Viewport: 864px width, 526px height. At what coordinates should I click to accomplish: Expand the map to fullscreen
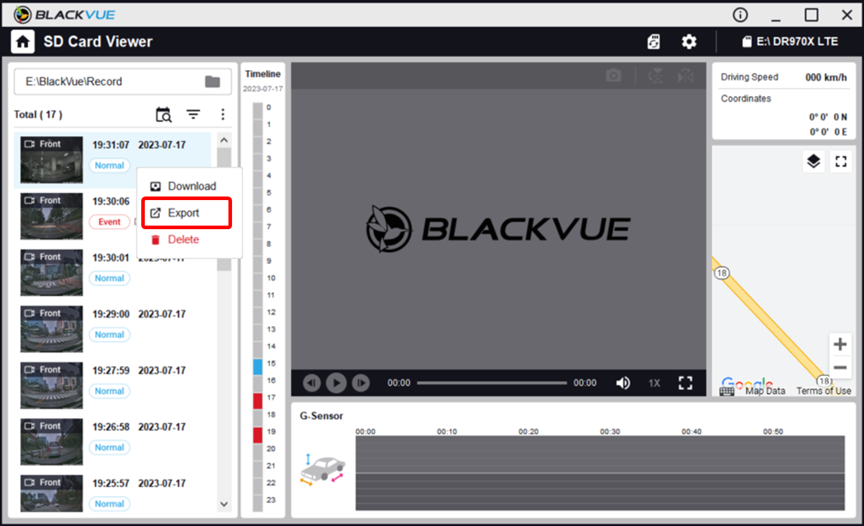841,161
